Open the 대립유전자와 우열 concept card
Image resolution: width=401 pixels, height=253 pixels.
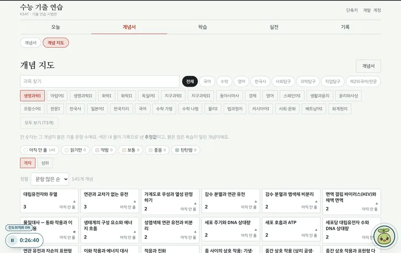pos(50,201)
